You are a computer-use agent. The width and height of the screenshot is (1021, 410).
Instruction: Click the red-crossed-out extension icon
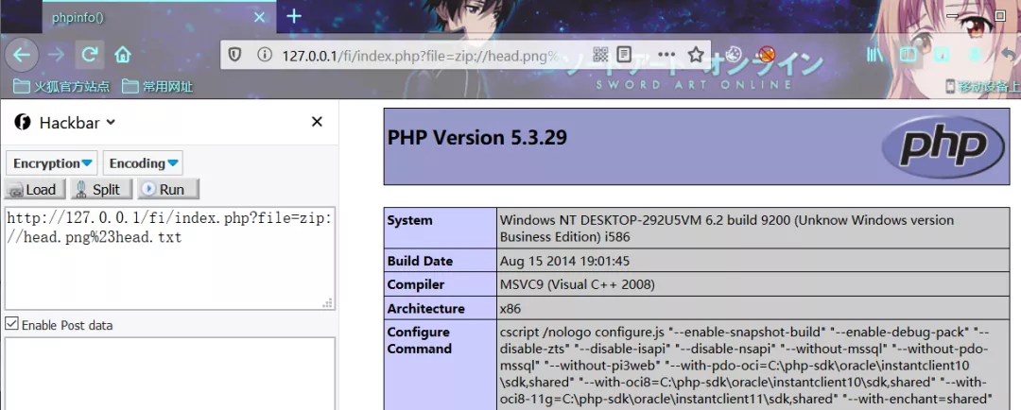pos(767,53)
